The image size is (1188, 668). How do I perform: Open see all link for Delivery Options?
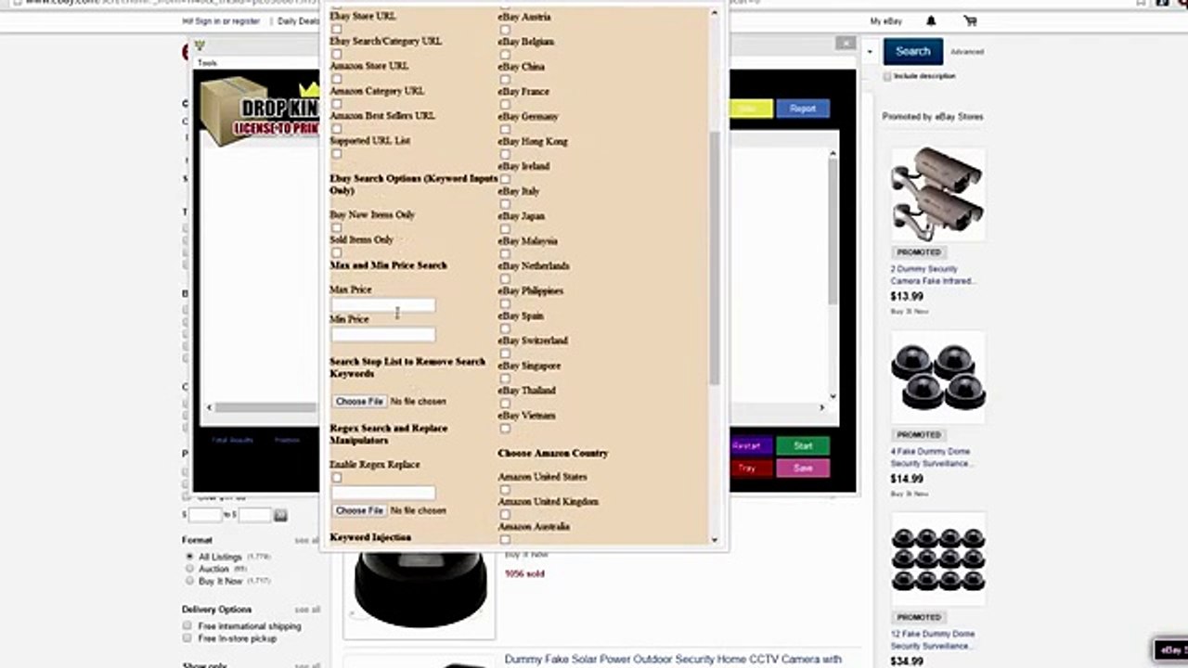307,610
